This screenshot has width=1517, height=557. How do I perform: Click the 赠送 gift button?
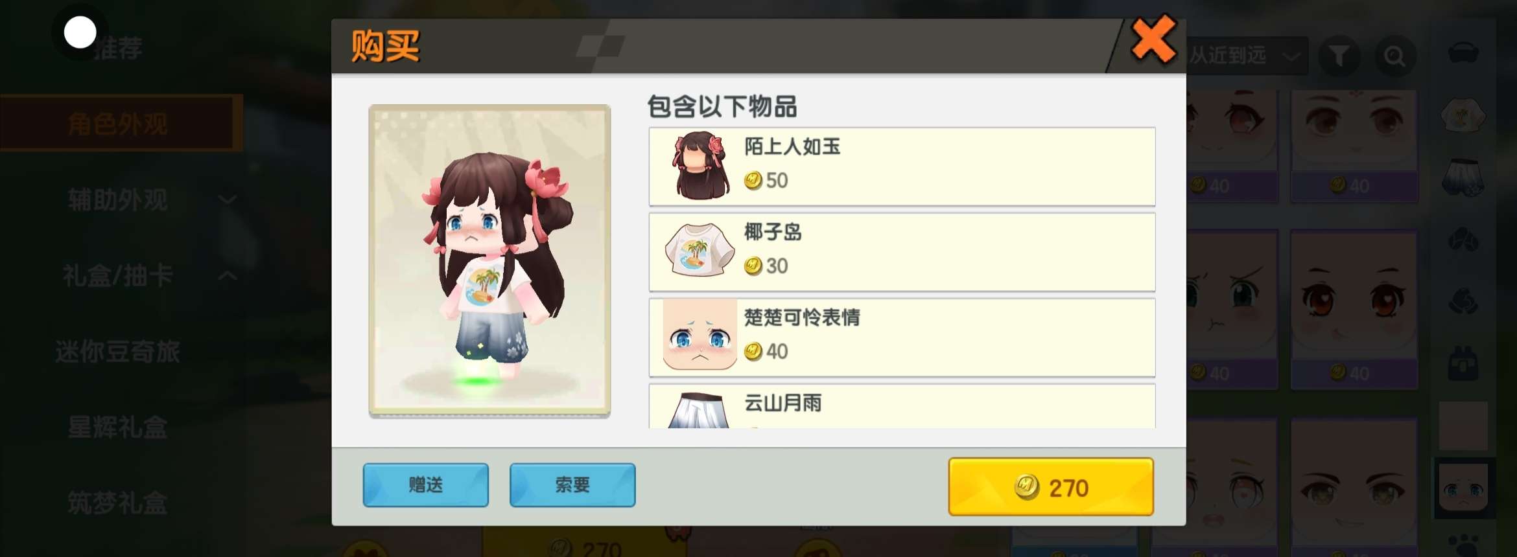pyautogui.click(x=425, y=484)
